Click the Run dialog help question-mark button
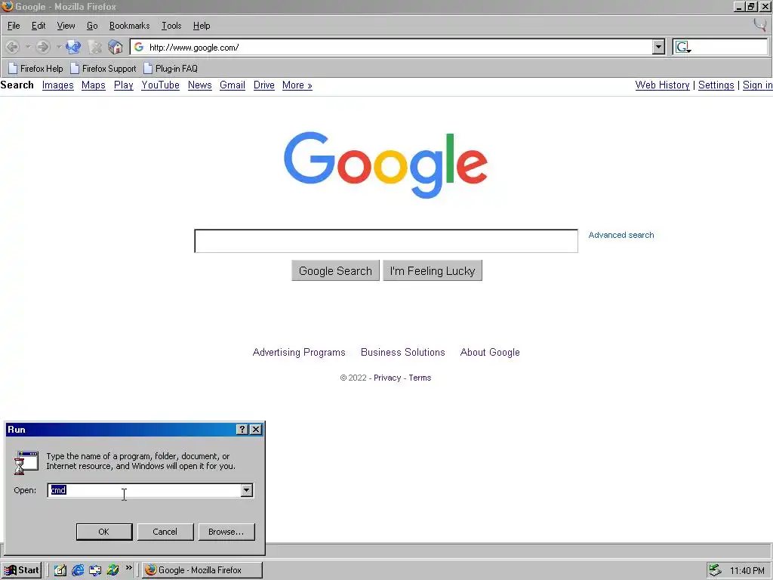 pos(242,430)
